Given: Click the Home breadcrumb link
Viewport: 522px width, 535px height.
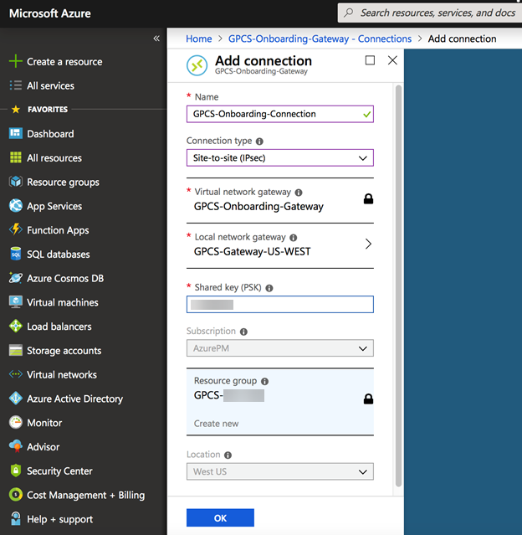Looking at the screenshot, I should (199, 39).
